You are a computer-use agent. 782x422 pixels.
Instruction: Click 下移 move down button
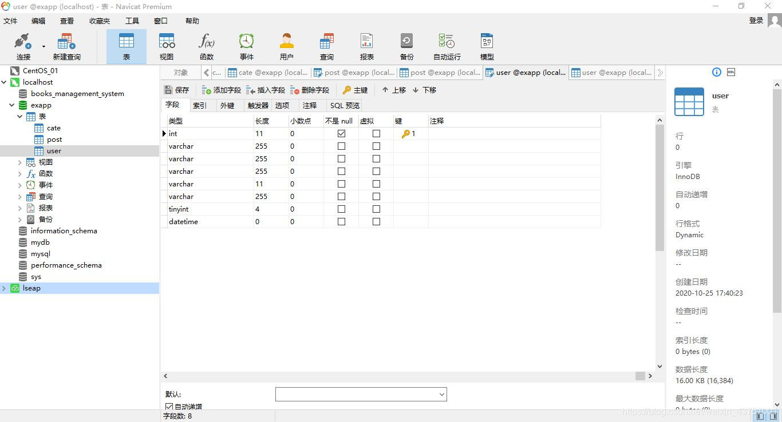click(x=424, y=90)
